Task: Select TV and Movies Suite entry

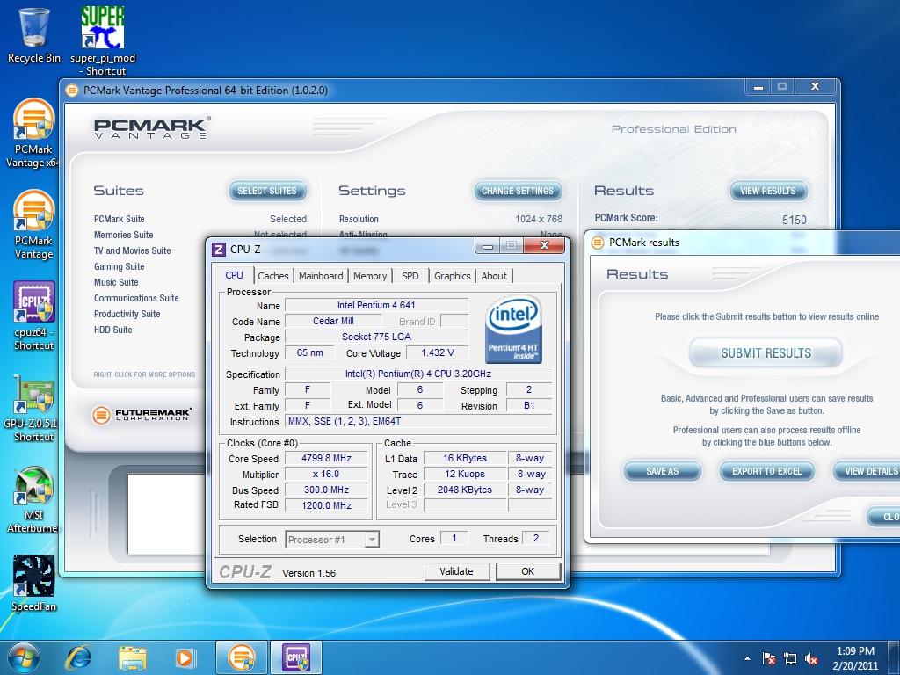Action: (133, 250)
